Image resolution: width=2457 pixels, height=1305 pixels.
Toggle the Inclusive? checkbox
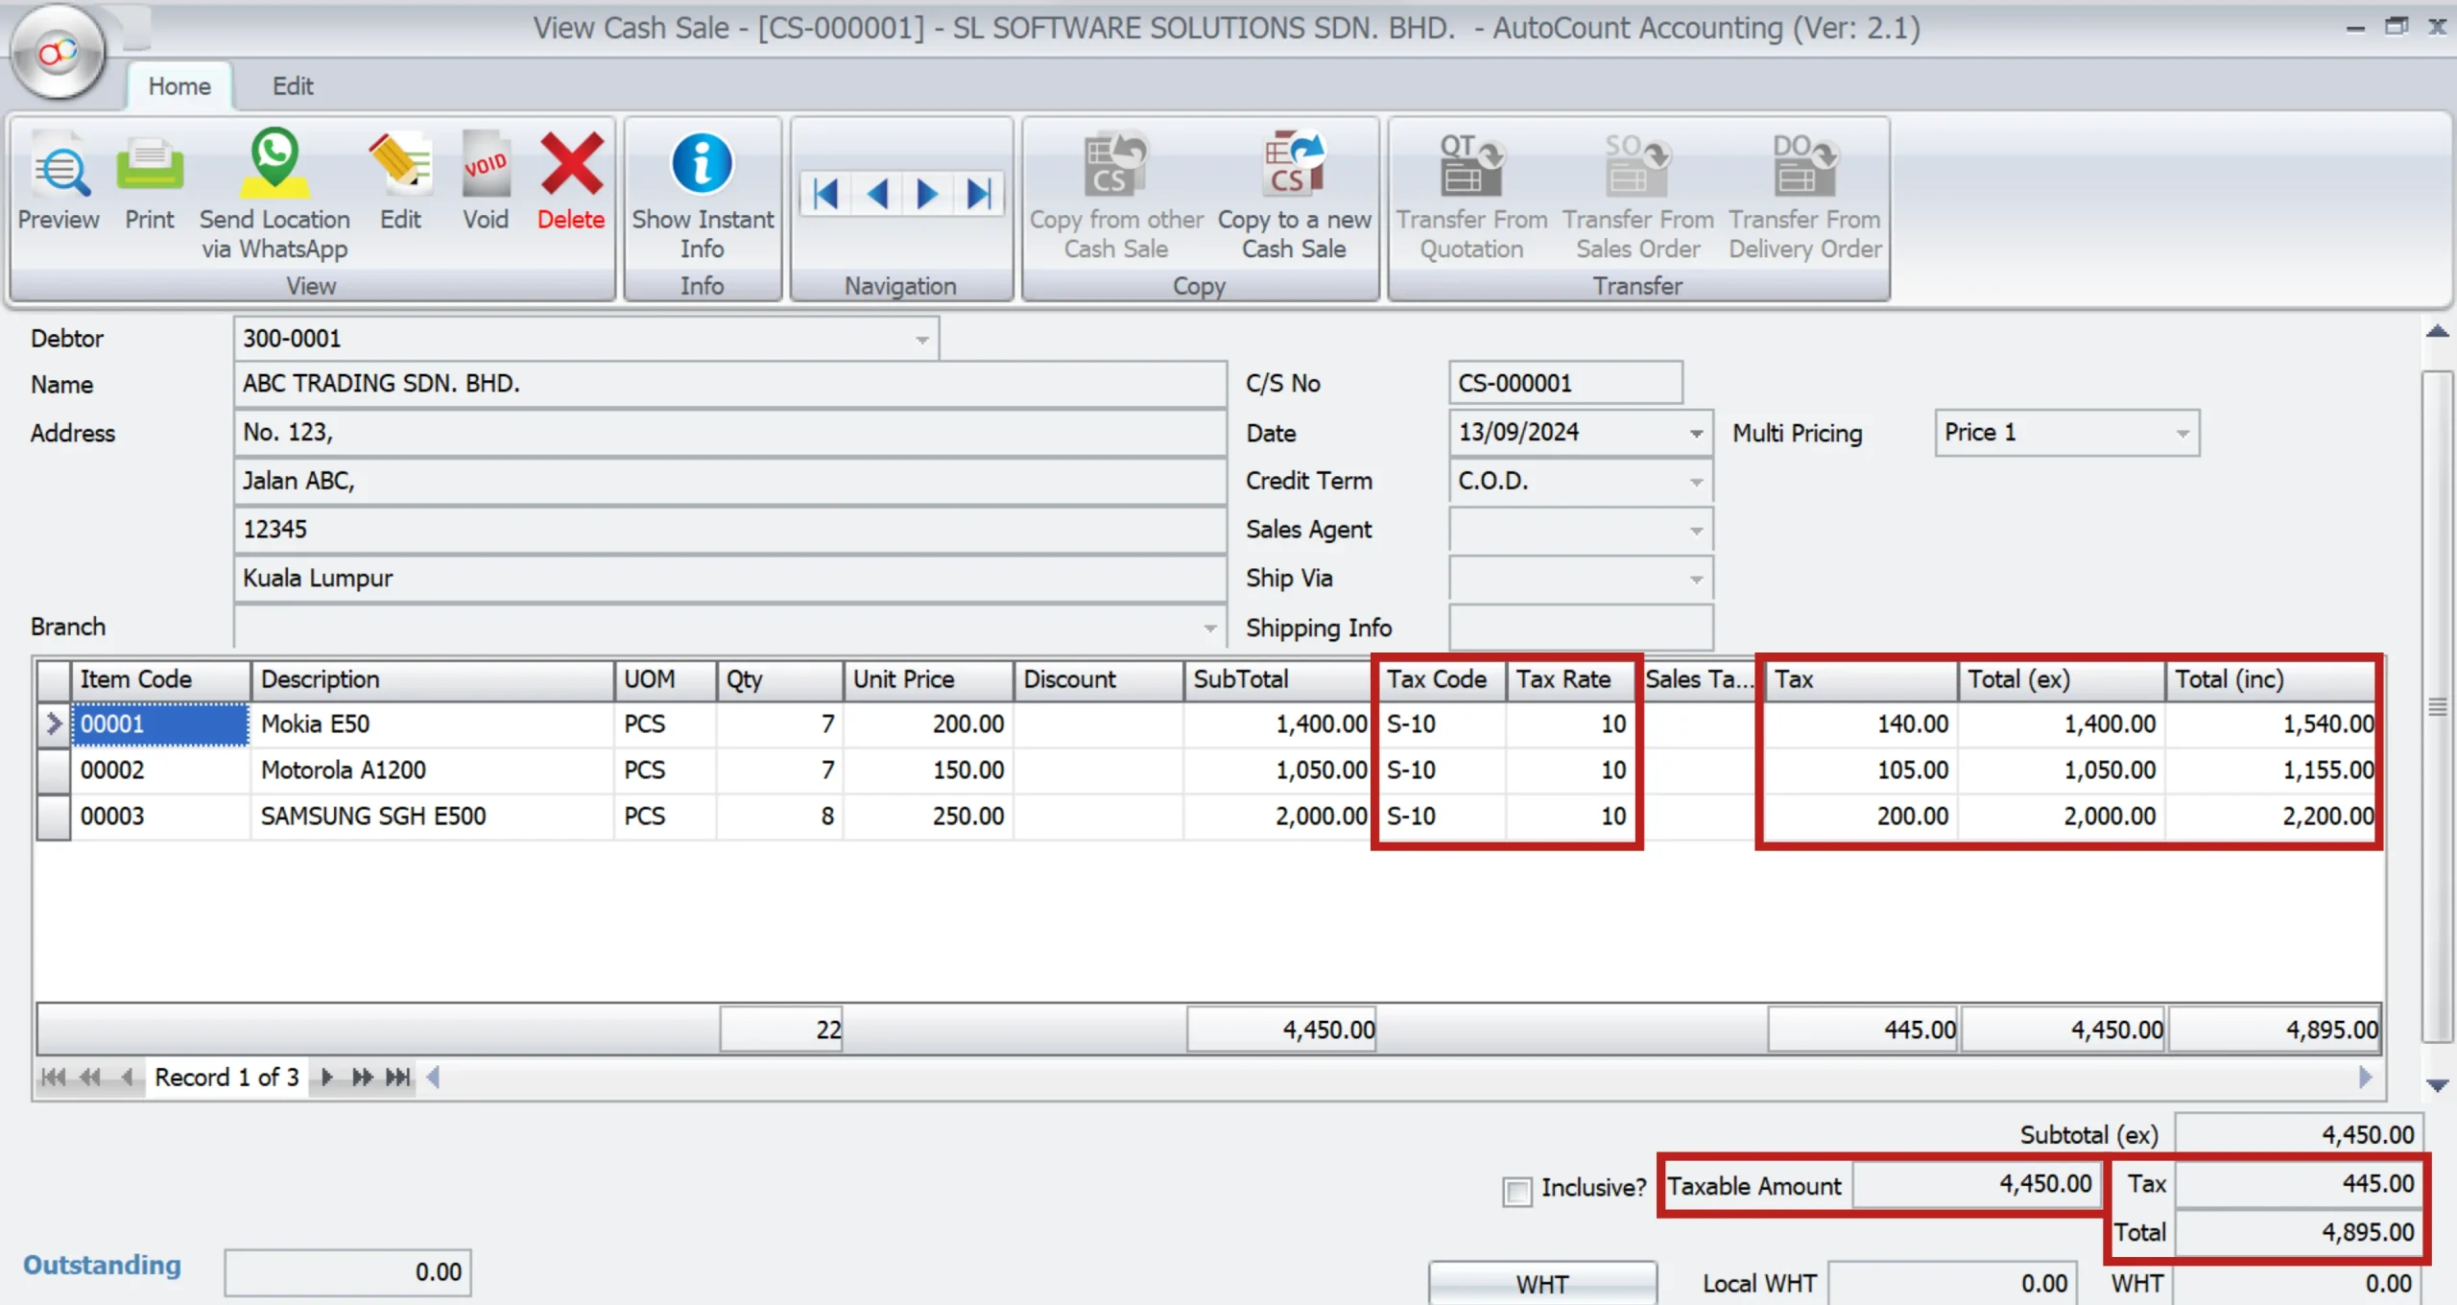1516,1191
